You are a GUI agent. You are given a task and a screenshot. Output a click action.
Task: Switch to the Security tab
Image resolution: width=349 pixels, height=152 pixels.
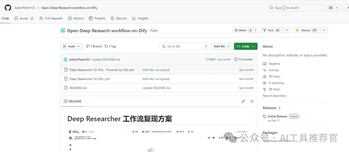[x=119, y=18]
